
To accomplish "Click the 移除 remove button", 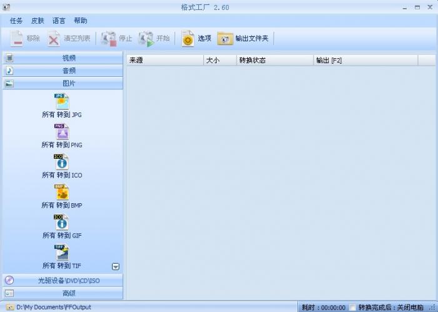I will pos(26,39).
